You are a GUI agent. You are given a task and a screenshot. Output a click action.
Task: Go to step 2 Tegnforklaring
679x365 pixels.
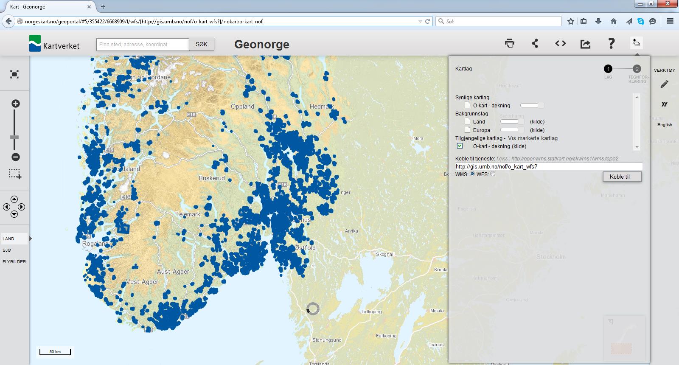[637, 69]
